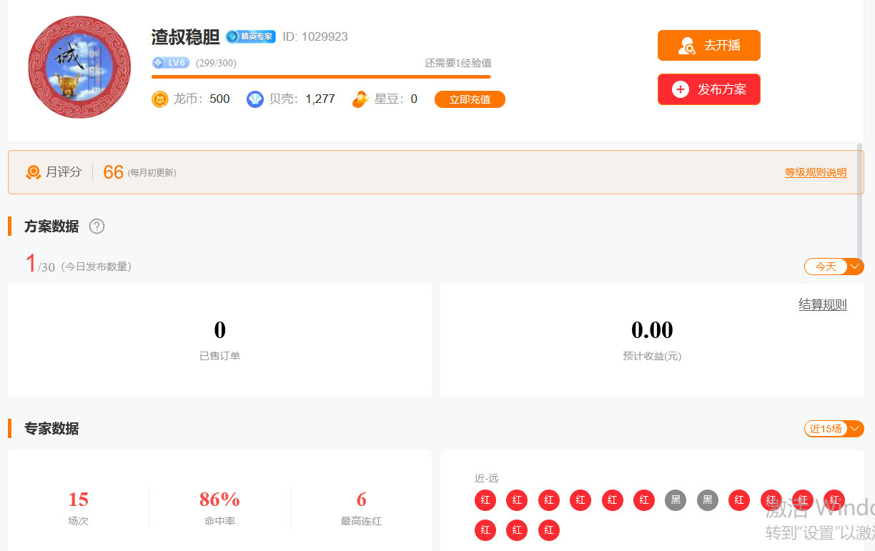Screen dimensions: 875x551
Task: Click the plus icon in 发布方案
Action: coord(680,89)
